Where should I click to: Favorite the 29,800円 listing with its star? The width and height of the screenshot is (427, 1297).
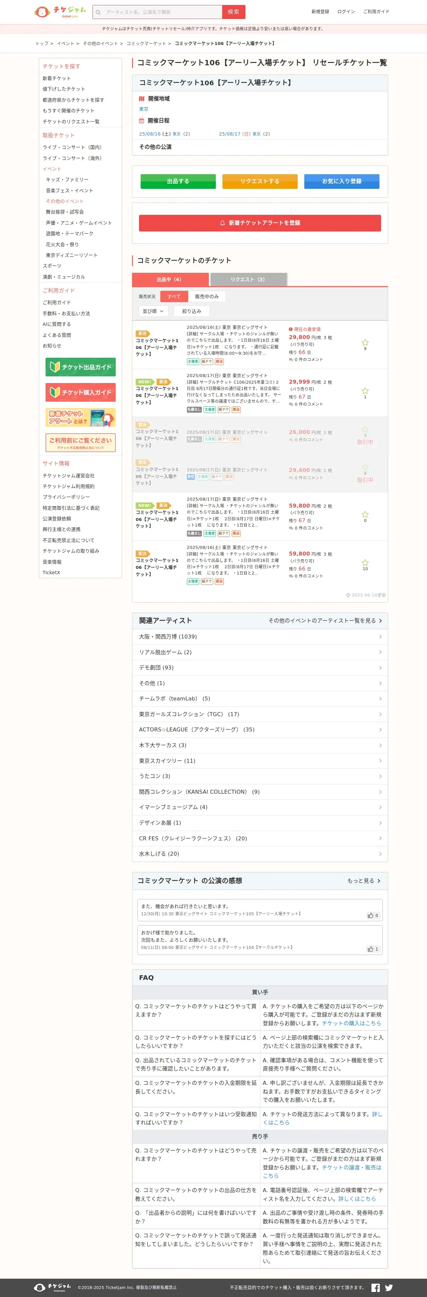click(x=365, y=342)
